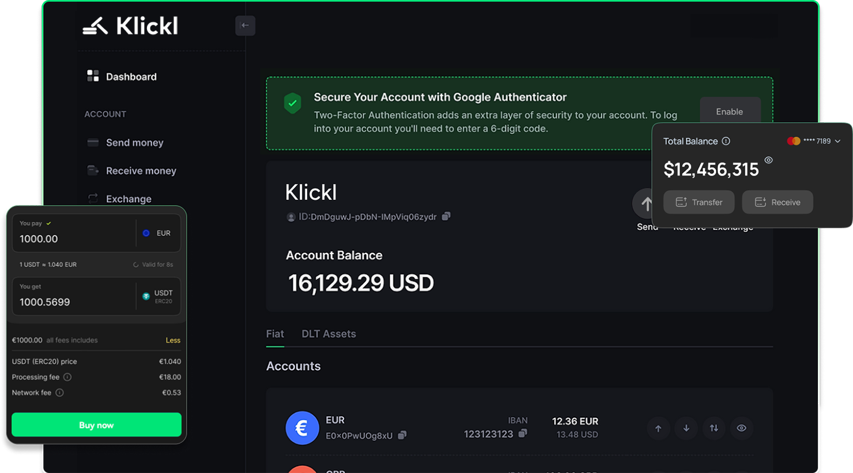Screen dimensions: 853x473
Task: Toggle Total Balance visibility eye
Action: pos(768,160)
